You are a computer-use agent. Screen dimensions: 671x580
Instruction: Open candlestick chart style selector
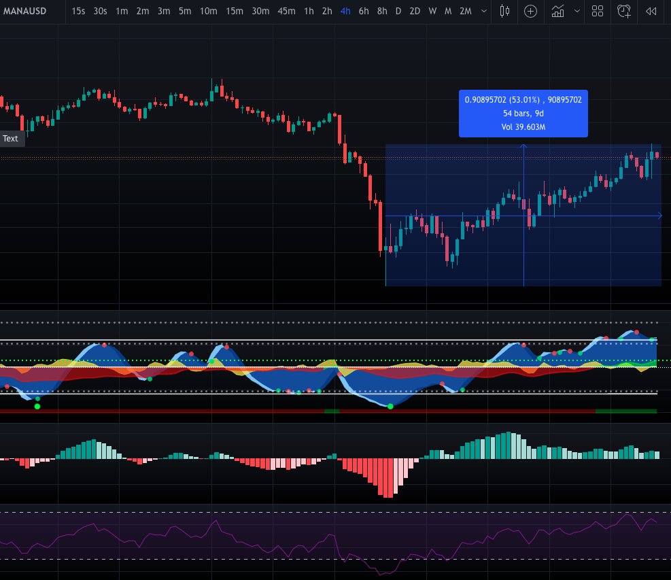coord(504,11)
